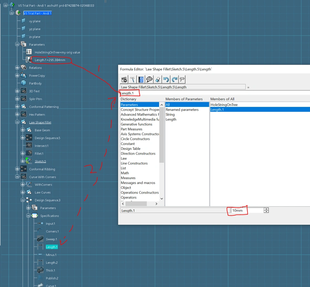Select Law in the Dictionary list

pyautogui.click(x=124, y=158)
